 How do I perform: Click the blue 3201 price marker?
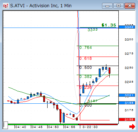point(127,95)
